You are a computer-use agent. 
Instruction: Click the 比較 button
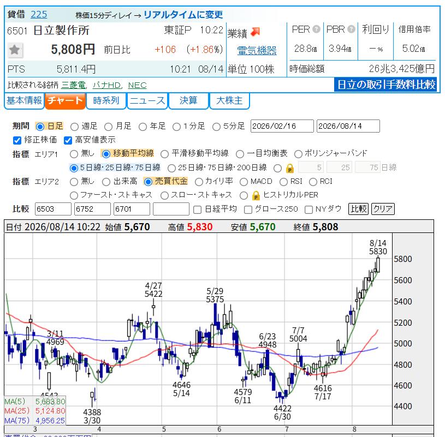[x=358, y=209]
